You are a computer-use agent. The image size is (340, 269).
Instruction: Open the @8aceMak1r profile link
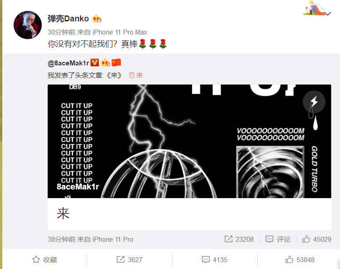pyautogui.click(x=68, y=63)
